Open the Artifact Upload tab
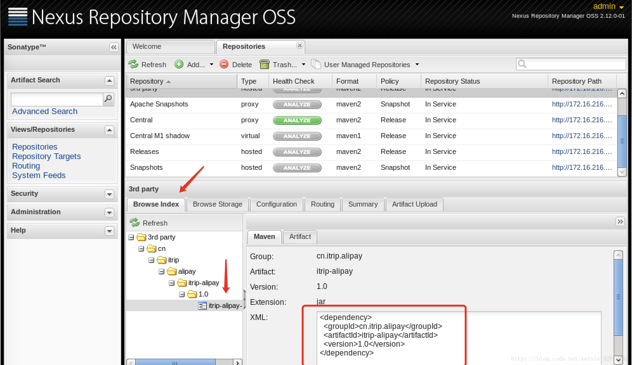632x365 pixels. pos(414,204)
